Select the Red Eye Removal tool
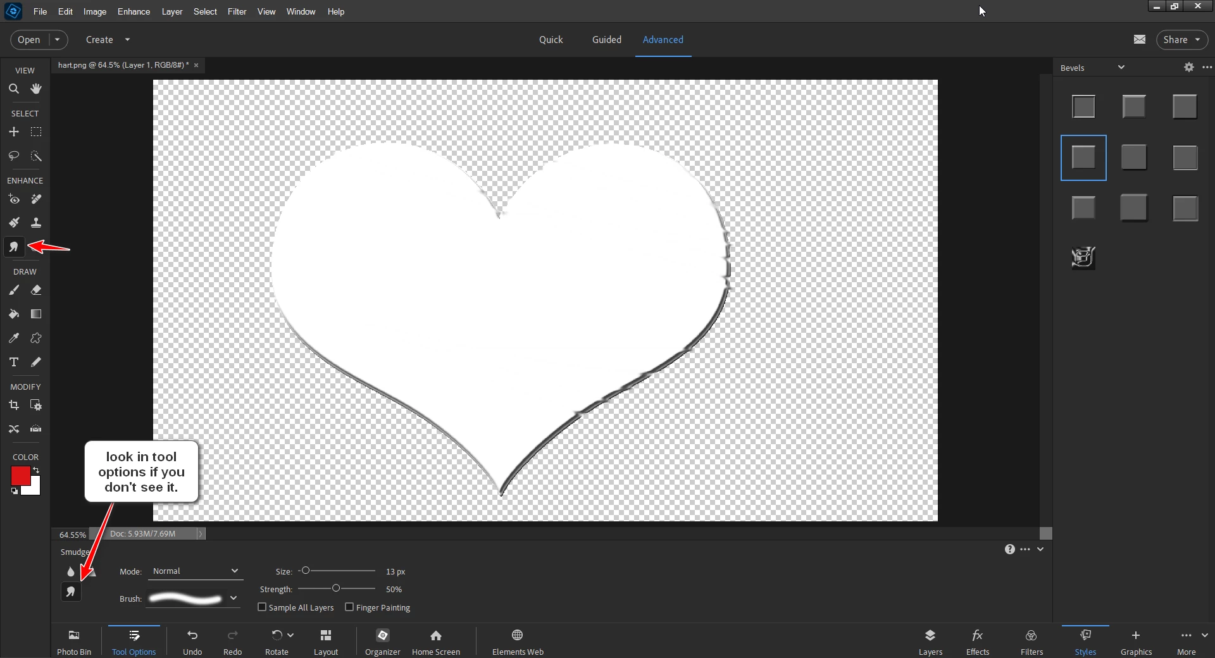Screen dimensions: 1215x658 click(x=14, y=199)
